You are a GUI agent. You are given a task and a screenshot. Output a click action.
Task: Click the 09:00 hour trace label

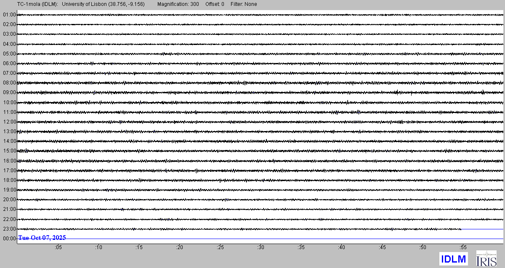[9, 92]
